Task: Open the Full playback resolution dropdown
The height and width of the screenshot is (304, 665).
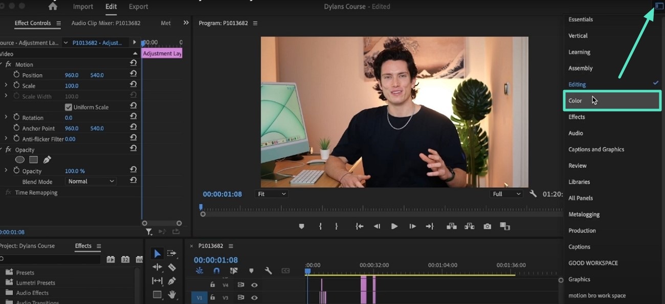Action: (x=506, y=193)
